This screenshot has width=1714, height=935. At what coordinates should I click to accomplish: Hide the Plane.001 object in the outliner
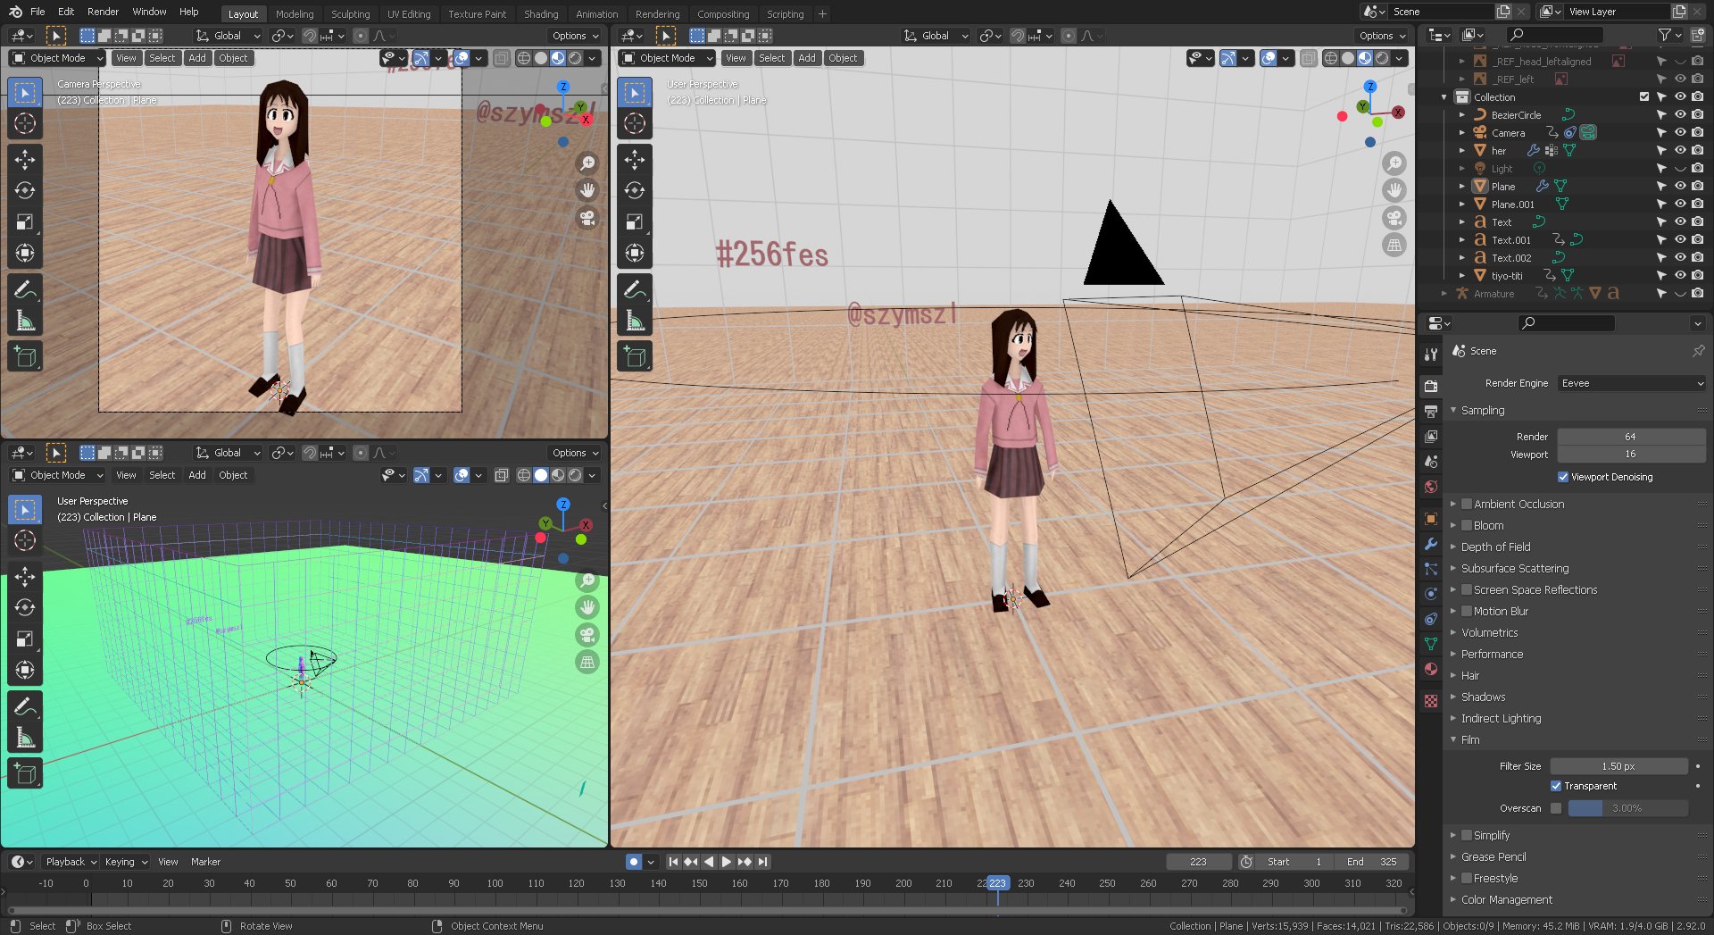coord(1679,205)
